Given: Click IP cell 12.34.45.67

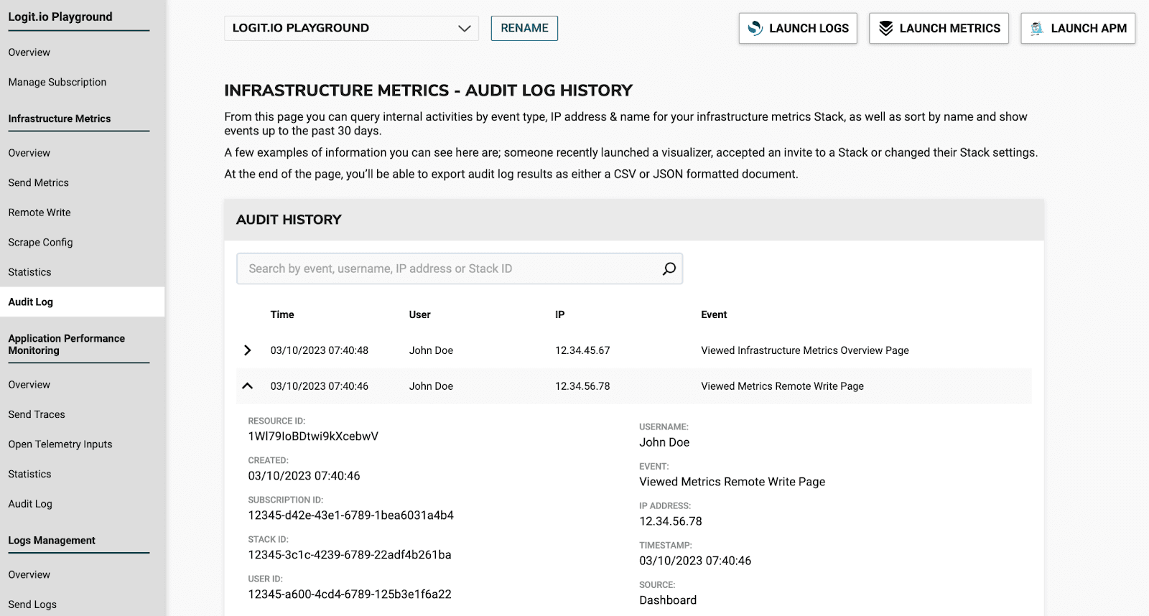Looking at the screenshot, I should tap(582, 350).
